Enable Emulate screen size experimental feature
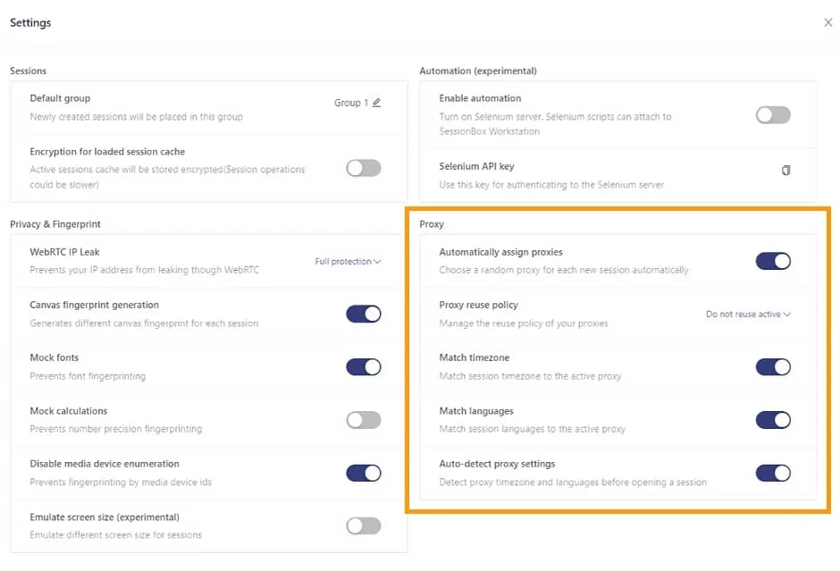 (363, 525)
